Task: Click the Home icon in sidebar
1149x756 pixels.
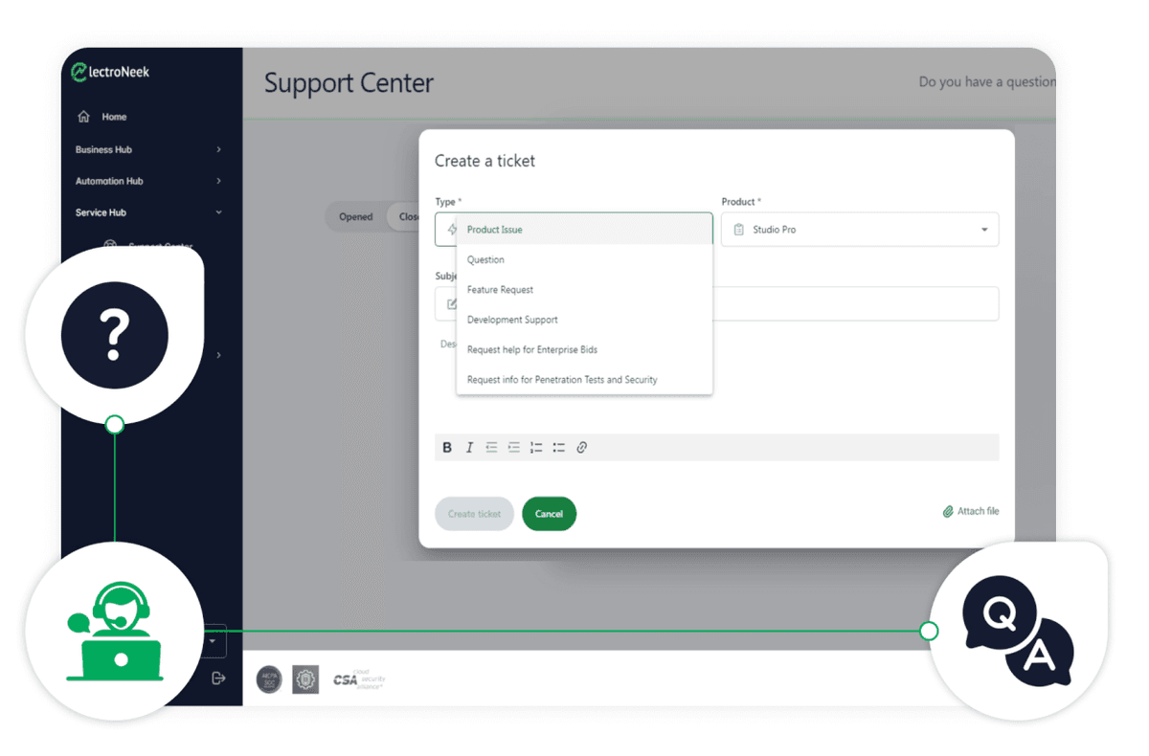Action: pos(83,117)
